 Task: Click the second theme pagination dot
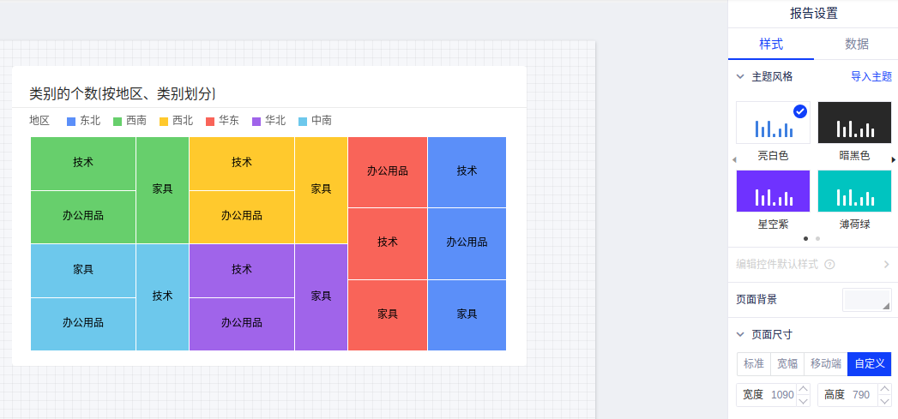pyautogui.click(x=817, y=238)
